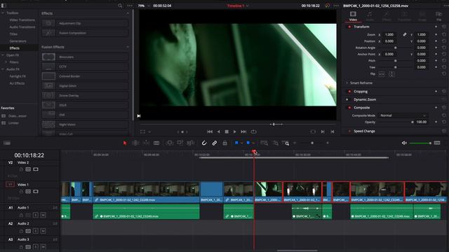Screen dimensions: 449x252
Task: Click the Flip vertical button
Action: click(x=391, y=74)
